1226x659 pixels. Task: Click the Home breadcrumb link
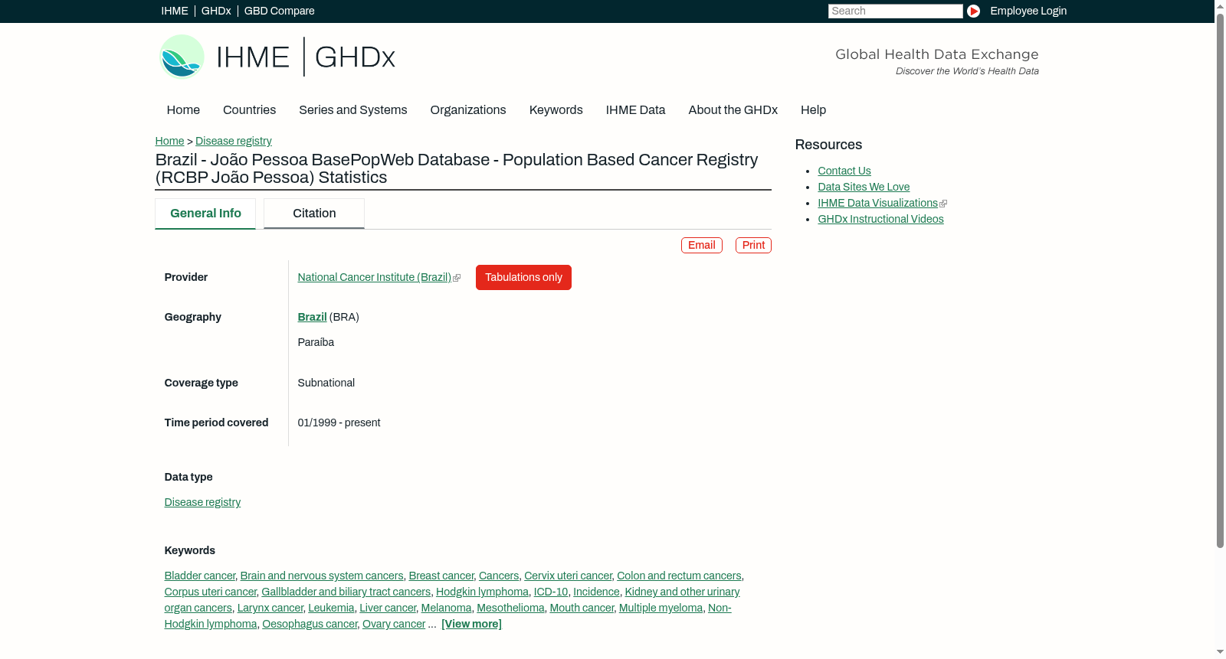pyautogui.click(x=169, y=141)
